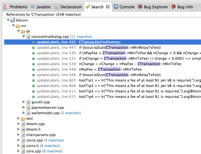Click the Search flashlight icon
201x154 pixels.
pyautogui.click(x=87, y=7)
